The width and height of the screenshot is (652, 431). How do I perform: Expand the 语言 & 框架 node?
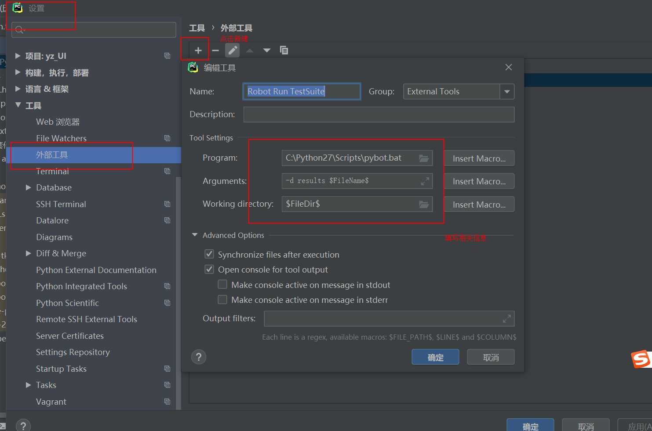pyautogui.click(x=18, y=89)
